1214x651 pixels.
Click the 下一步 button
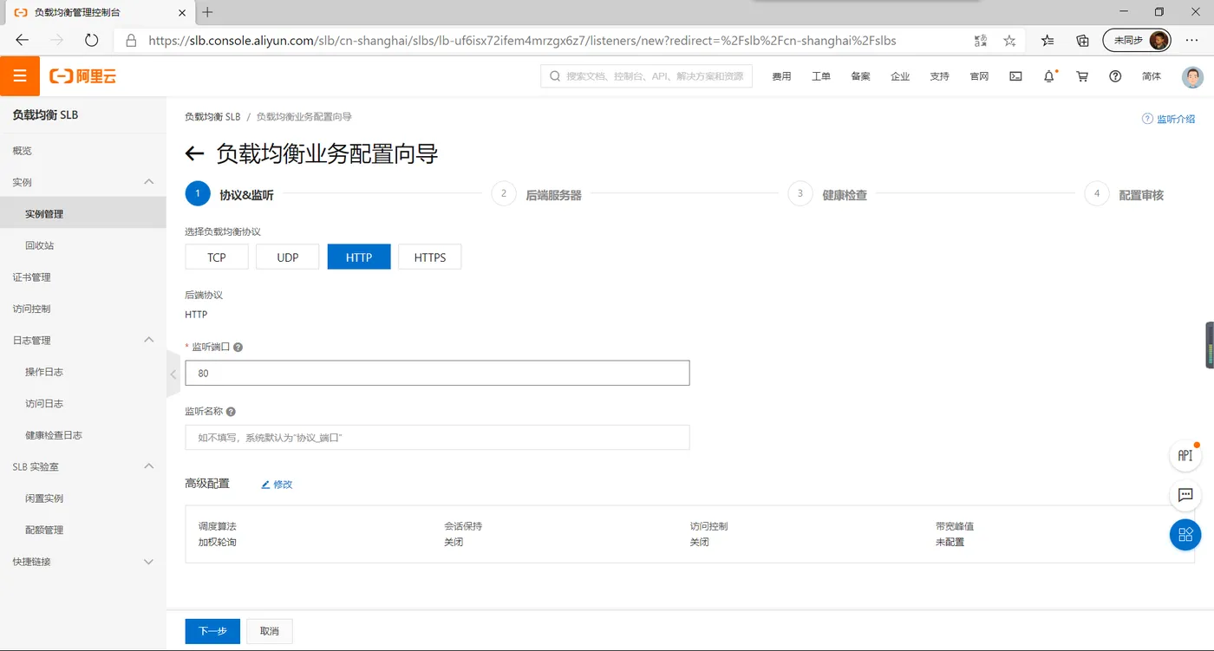(212, 631)
